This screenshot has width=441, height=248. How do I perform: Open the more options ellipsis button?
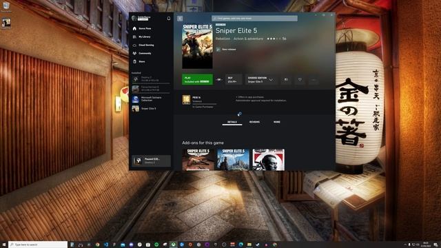pyautogui.click(x=314, y=80)
